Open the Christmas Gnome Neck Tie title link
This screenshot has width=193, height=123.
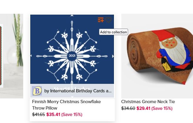coord(148,102)
